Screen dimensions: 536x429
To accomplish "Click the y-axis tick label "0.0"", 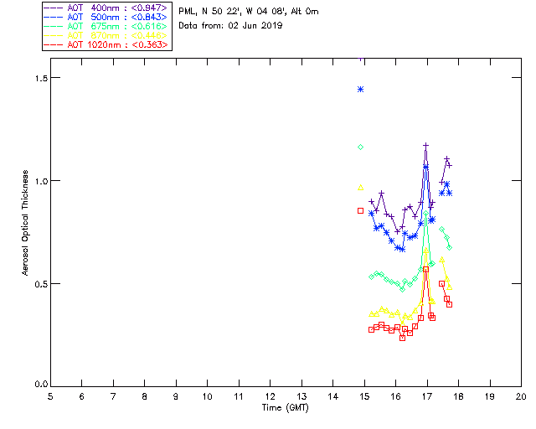I will click(x=41, y=385).
